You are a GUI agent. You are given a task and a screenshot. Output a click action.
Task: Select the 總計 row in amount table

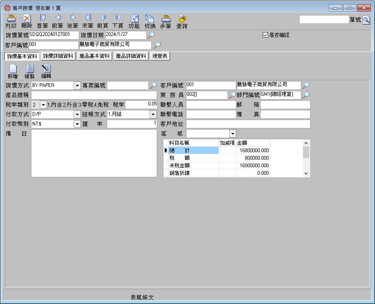217,151
